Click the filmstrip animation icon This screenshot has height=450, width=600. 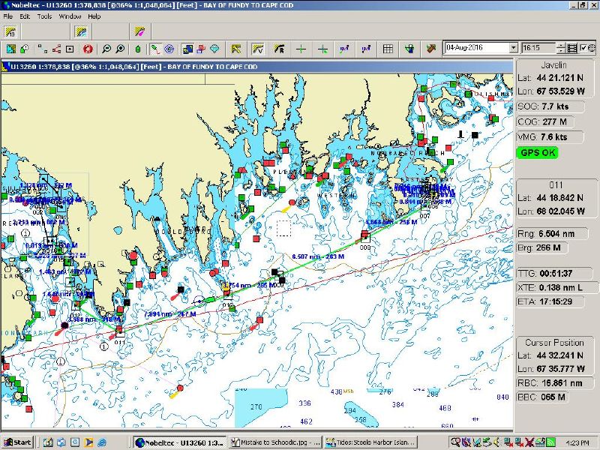point(572,48)
